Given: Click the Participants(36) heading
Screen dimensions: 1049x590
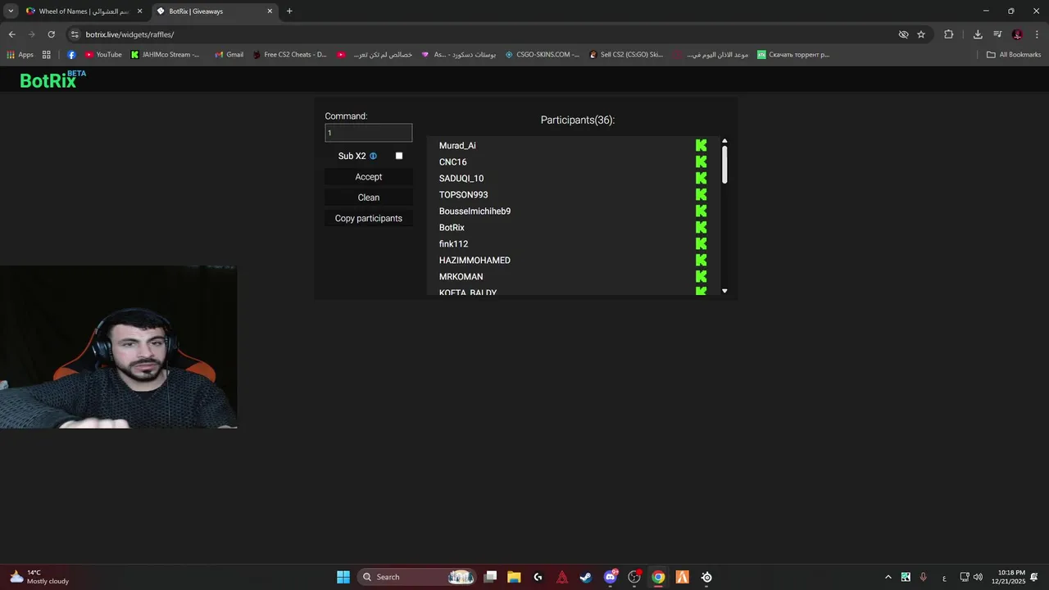Looking at the screenshot, I should click(577, 120).
